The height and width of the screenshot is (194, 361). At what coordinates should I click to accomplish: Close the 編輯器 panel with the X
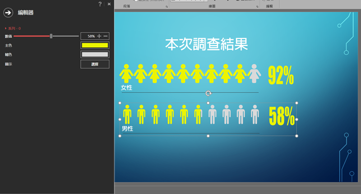click(x=109, y=4)
